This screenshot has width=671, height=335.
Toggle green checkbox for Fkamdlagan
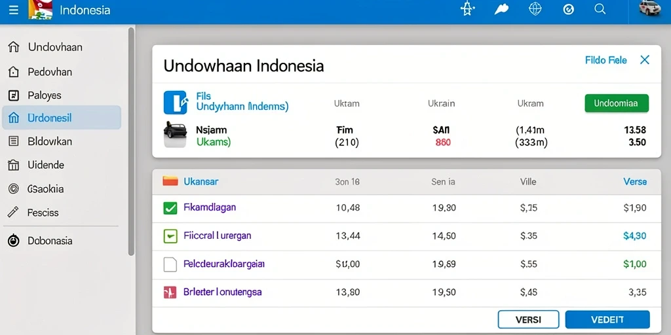coord(170,208)
